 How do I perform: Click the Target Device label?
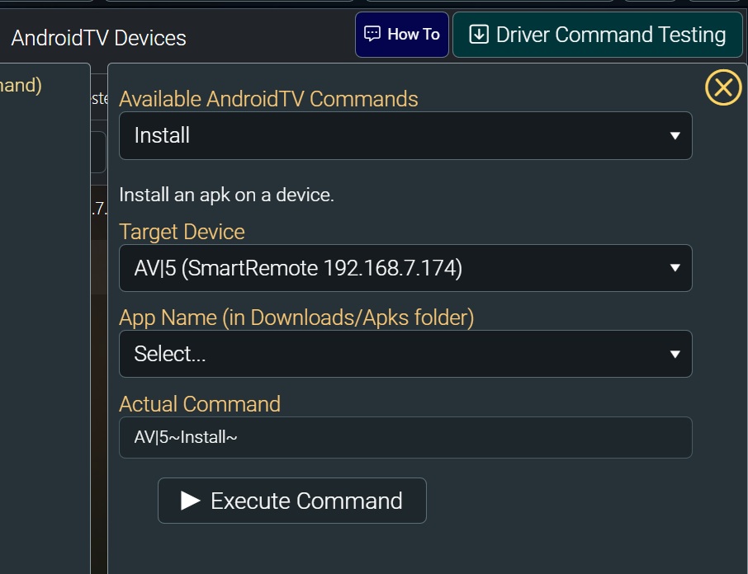[x=182, y=232]
